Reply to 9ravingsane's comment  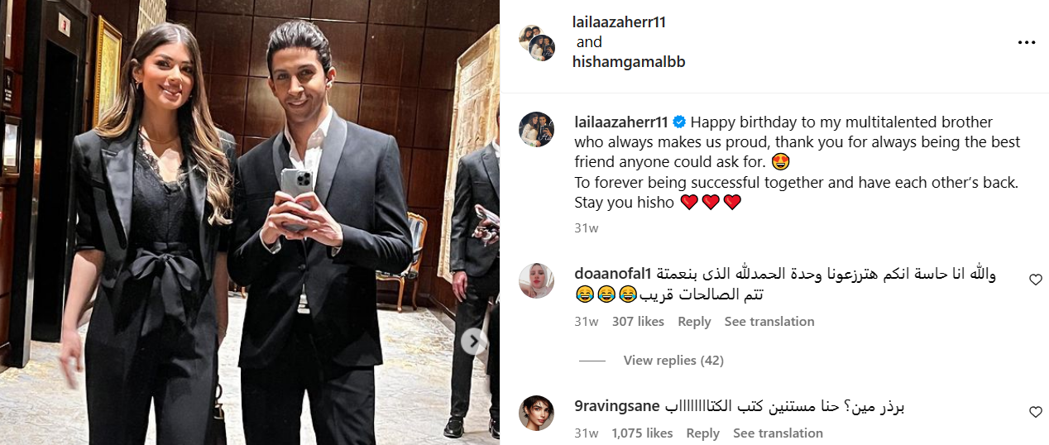[702, 433]
